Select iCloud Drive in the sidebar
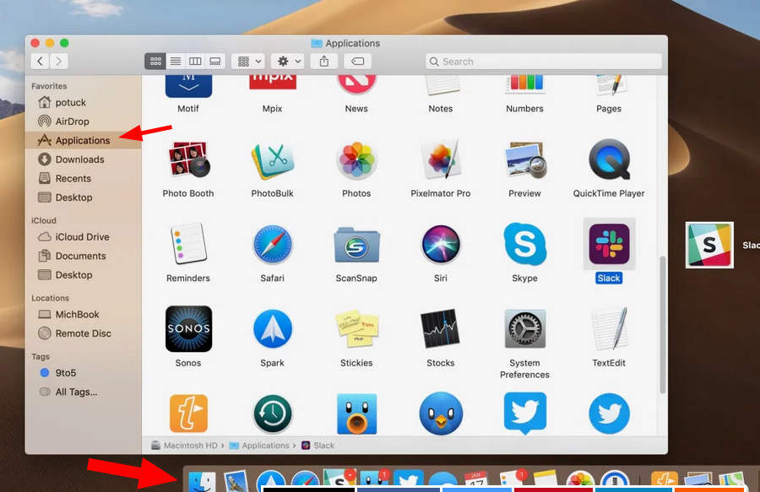 point(82,237)
